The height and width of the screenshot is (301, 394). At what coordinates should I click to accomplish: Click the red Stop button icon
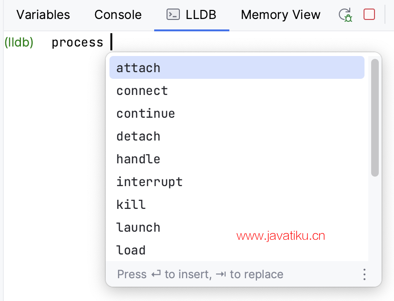[369, 14]
